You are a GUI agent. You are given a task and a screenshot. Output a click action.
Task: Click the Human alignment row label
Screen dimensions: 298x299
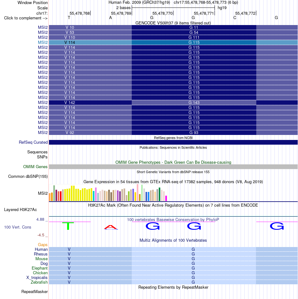(41, 250)
